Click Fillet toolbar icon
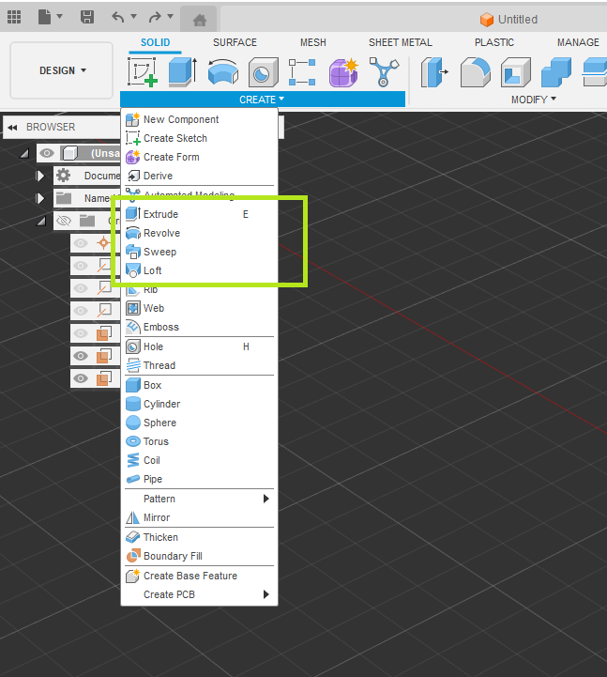The height and width of the screenshot is (677, 607). coord(475,72)
